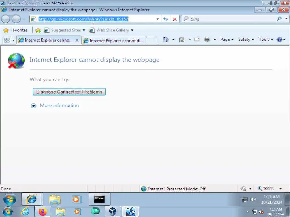Screen dimensions: 290x217
Task: Open host taskbar media player icon
Action: pos(77,212)
